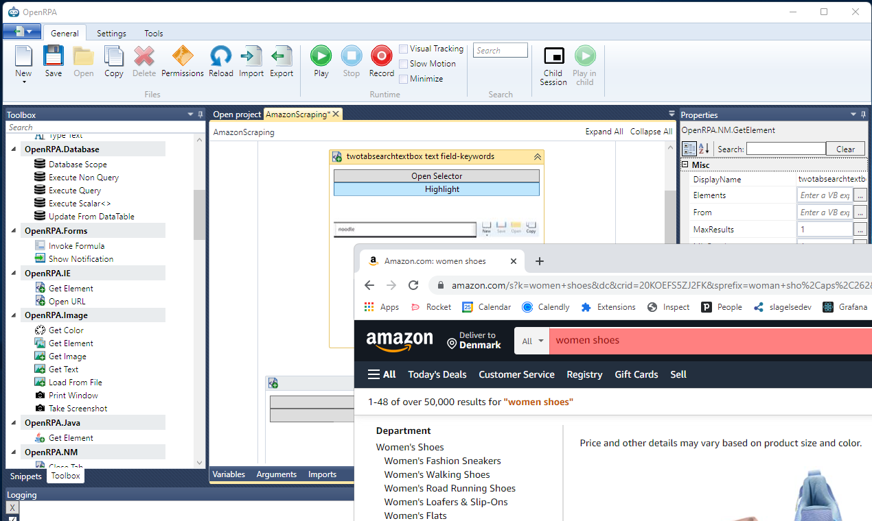Select Show Notification activity
The image size is (872, 521).
(81, 259)
